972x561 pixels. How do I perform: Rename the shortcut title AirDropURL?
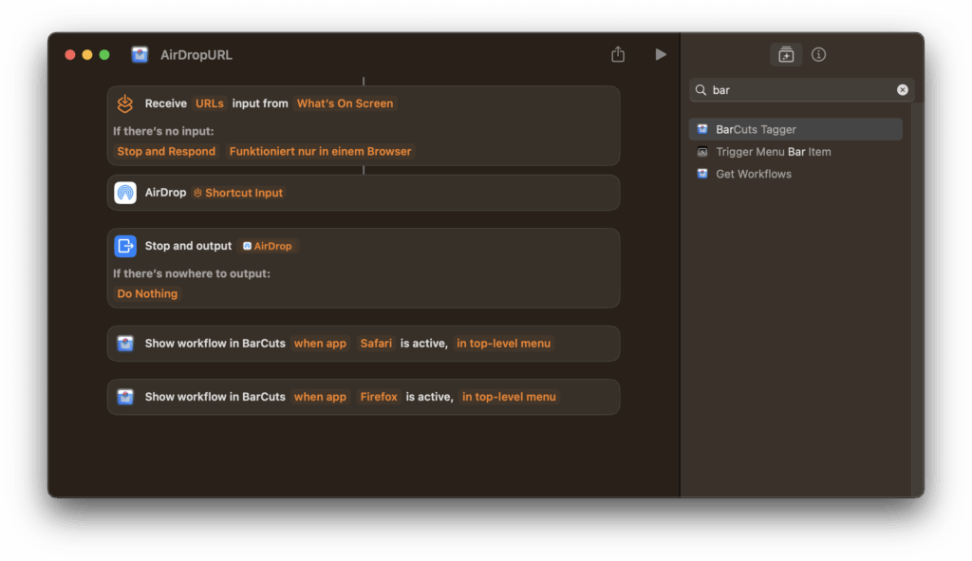click(x=196, y=55)
